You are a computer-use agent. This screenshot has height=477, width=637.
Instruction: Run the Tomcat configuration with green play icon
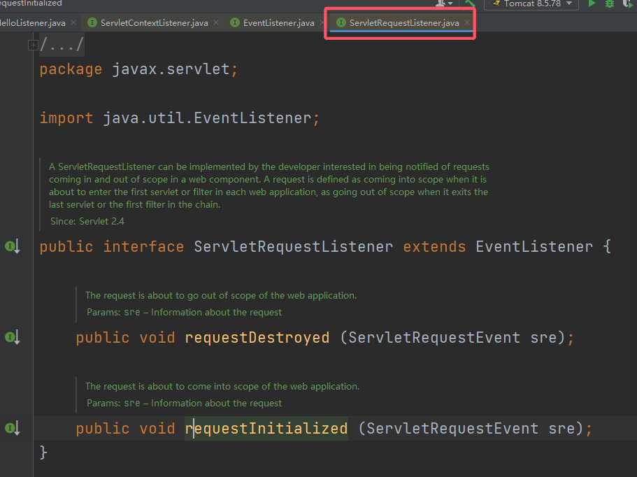coord(592,3)
